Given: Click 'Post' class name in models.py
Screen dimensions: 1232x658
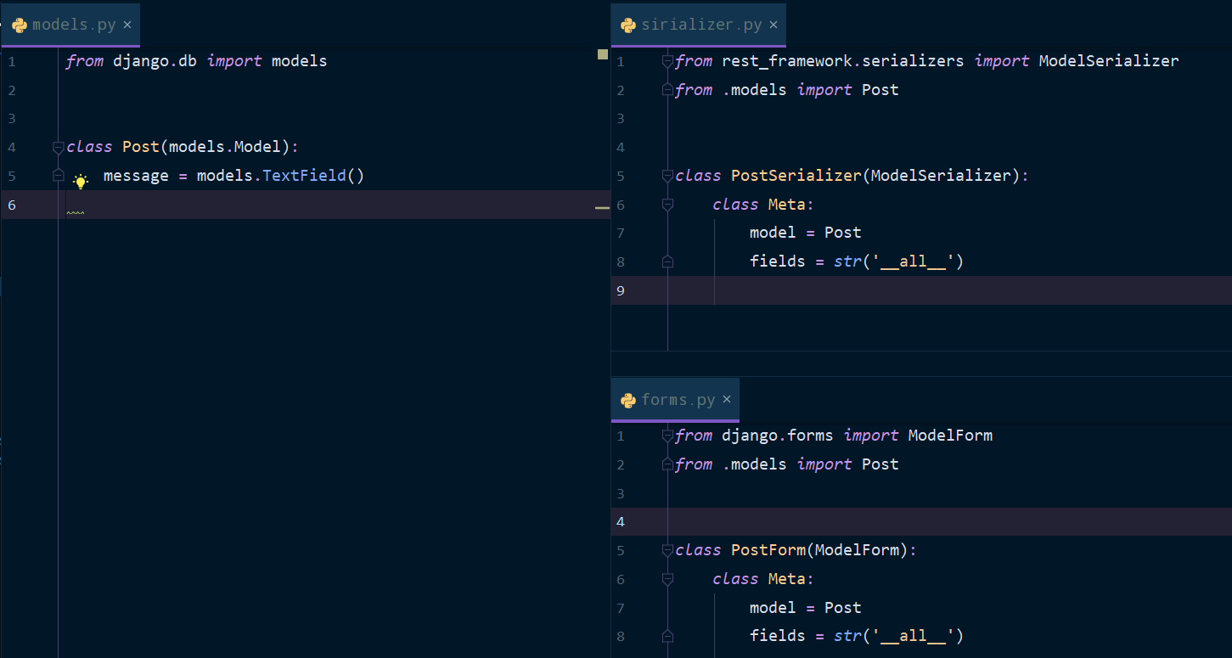Looking at the screenshot, I should tap(141, 147).
